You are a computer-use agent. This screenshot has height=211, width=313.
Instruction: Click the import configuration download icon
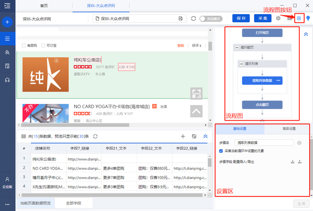coord(293,162)
